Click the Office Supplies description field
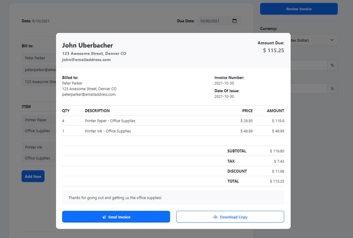Viewport: 353px width, 238px height. coord(37,131)
